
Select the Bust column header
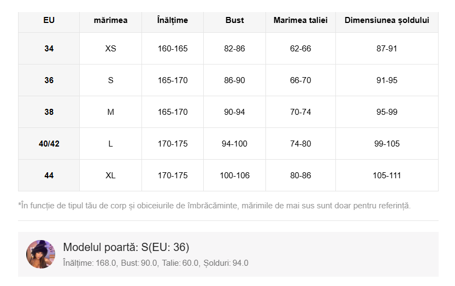coord(234,20)
